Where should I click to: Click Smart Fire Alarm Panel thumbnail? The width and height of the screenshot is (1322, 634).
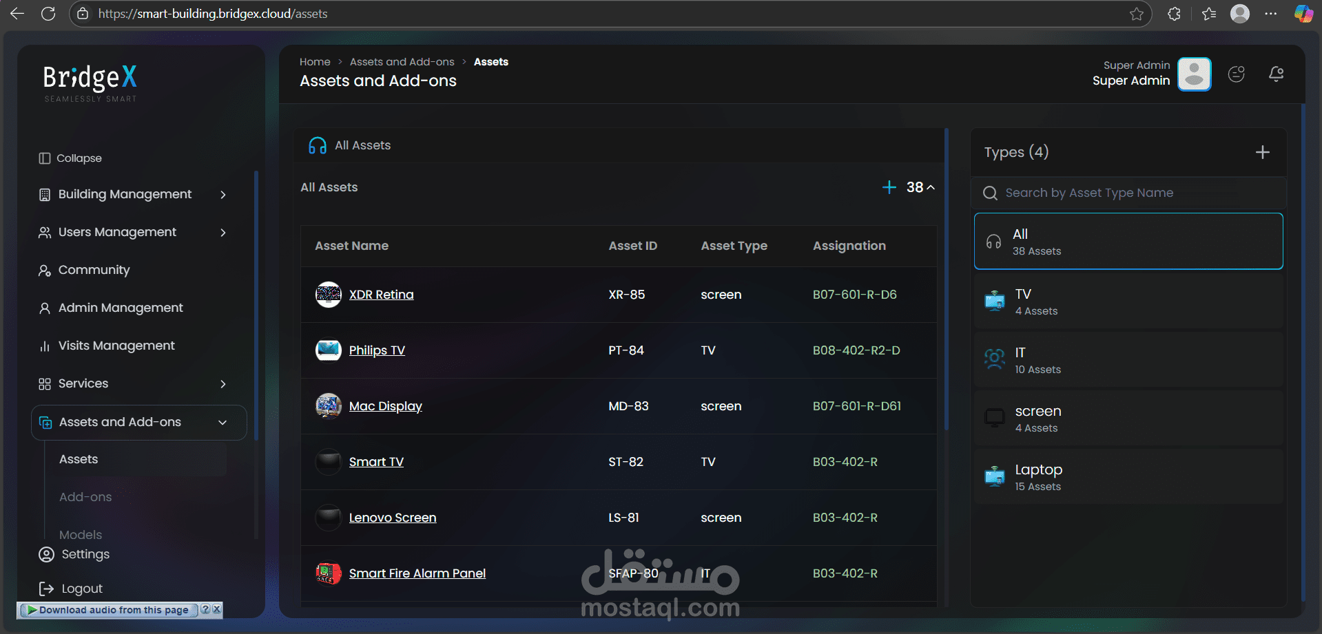(x=329, y=573)
